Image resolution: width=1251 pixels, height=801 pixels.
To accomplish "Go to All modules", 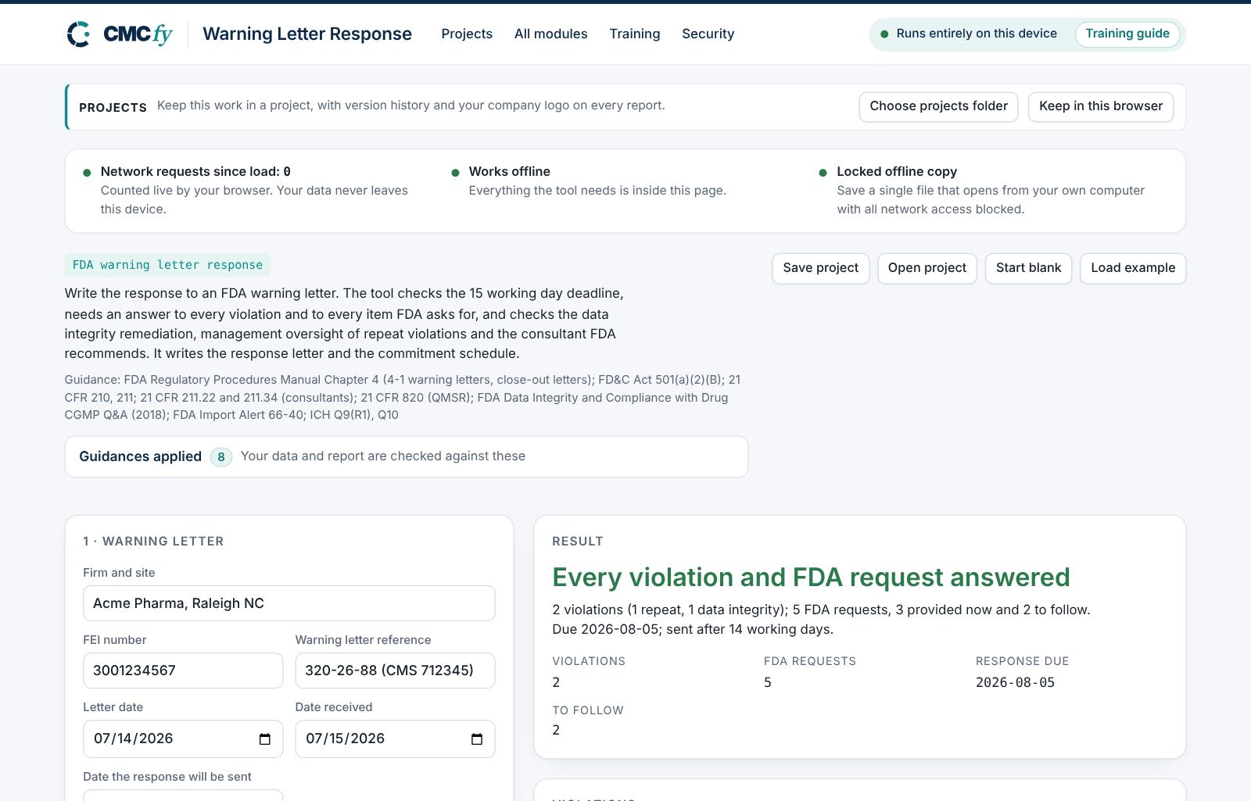I will coord(550,34).
